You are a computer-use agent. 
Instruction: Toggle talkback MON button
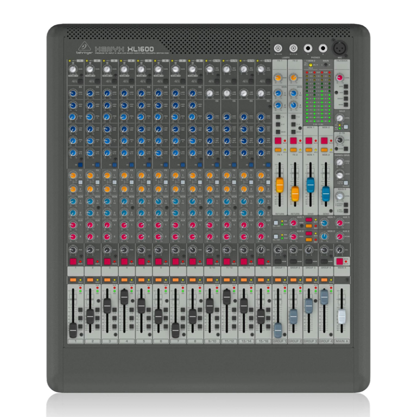click(x=346, y=87)
